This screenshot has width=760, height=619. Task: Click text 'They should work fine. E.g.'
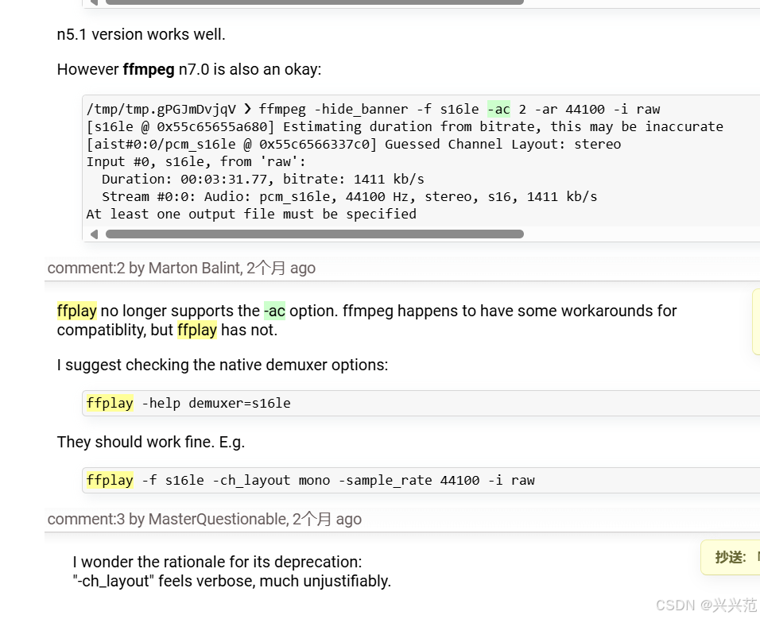(x=151, y=443)
